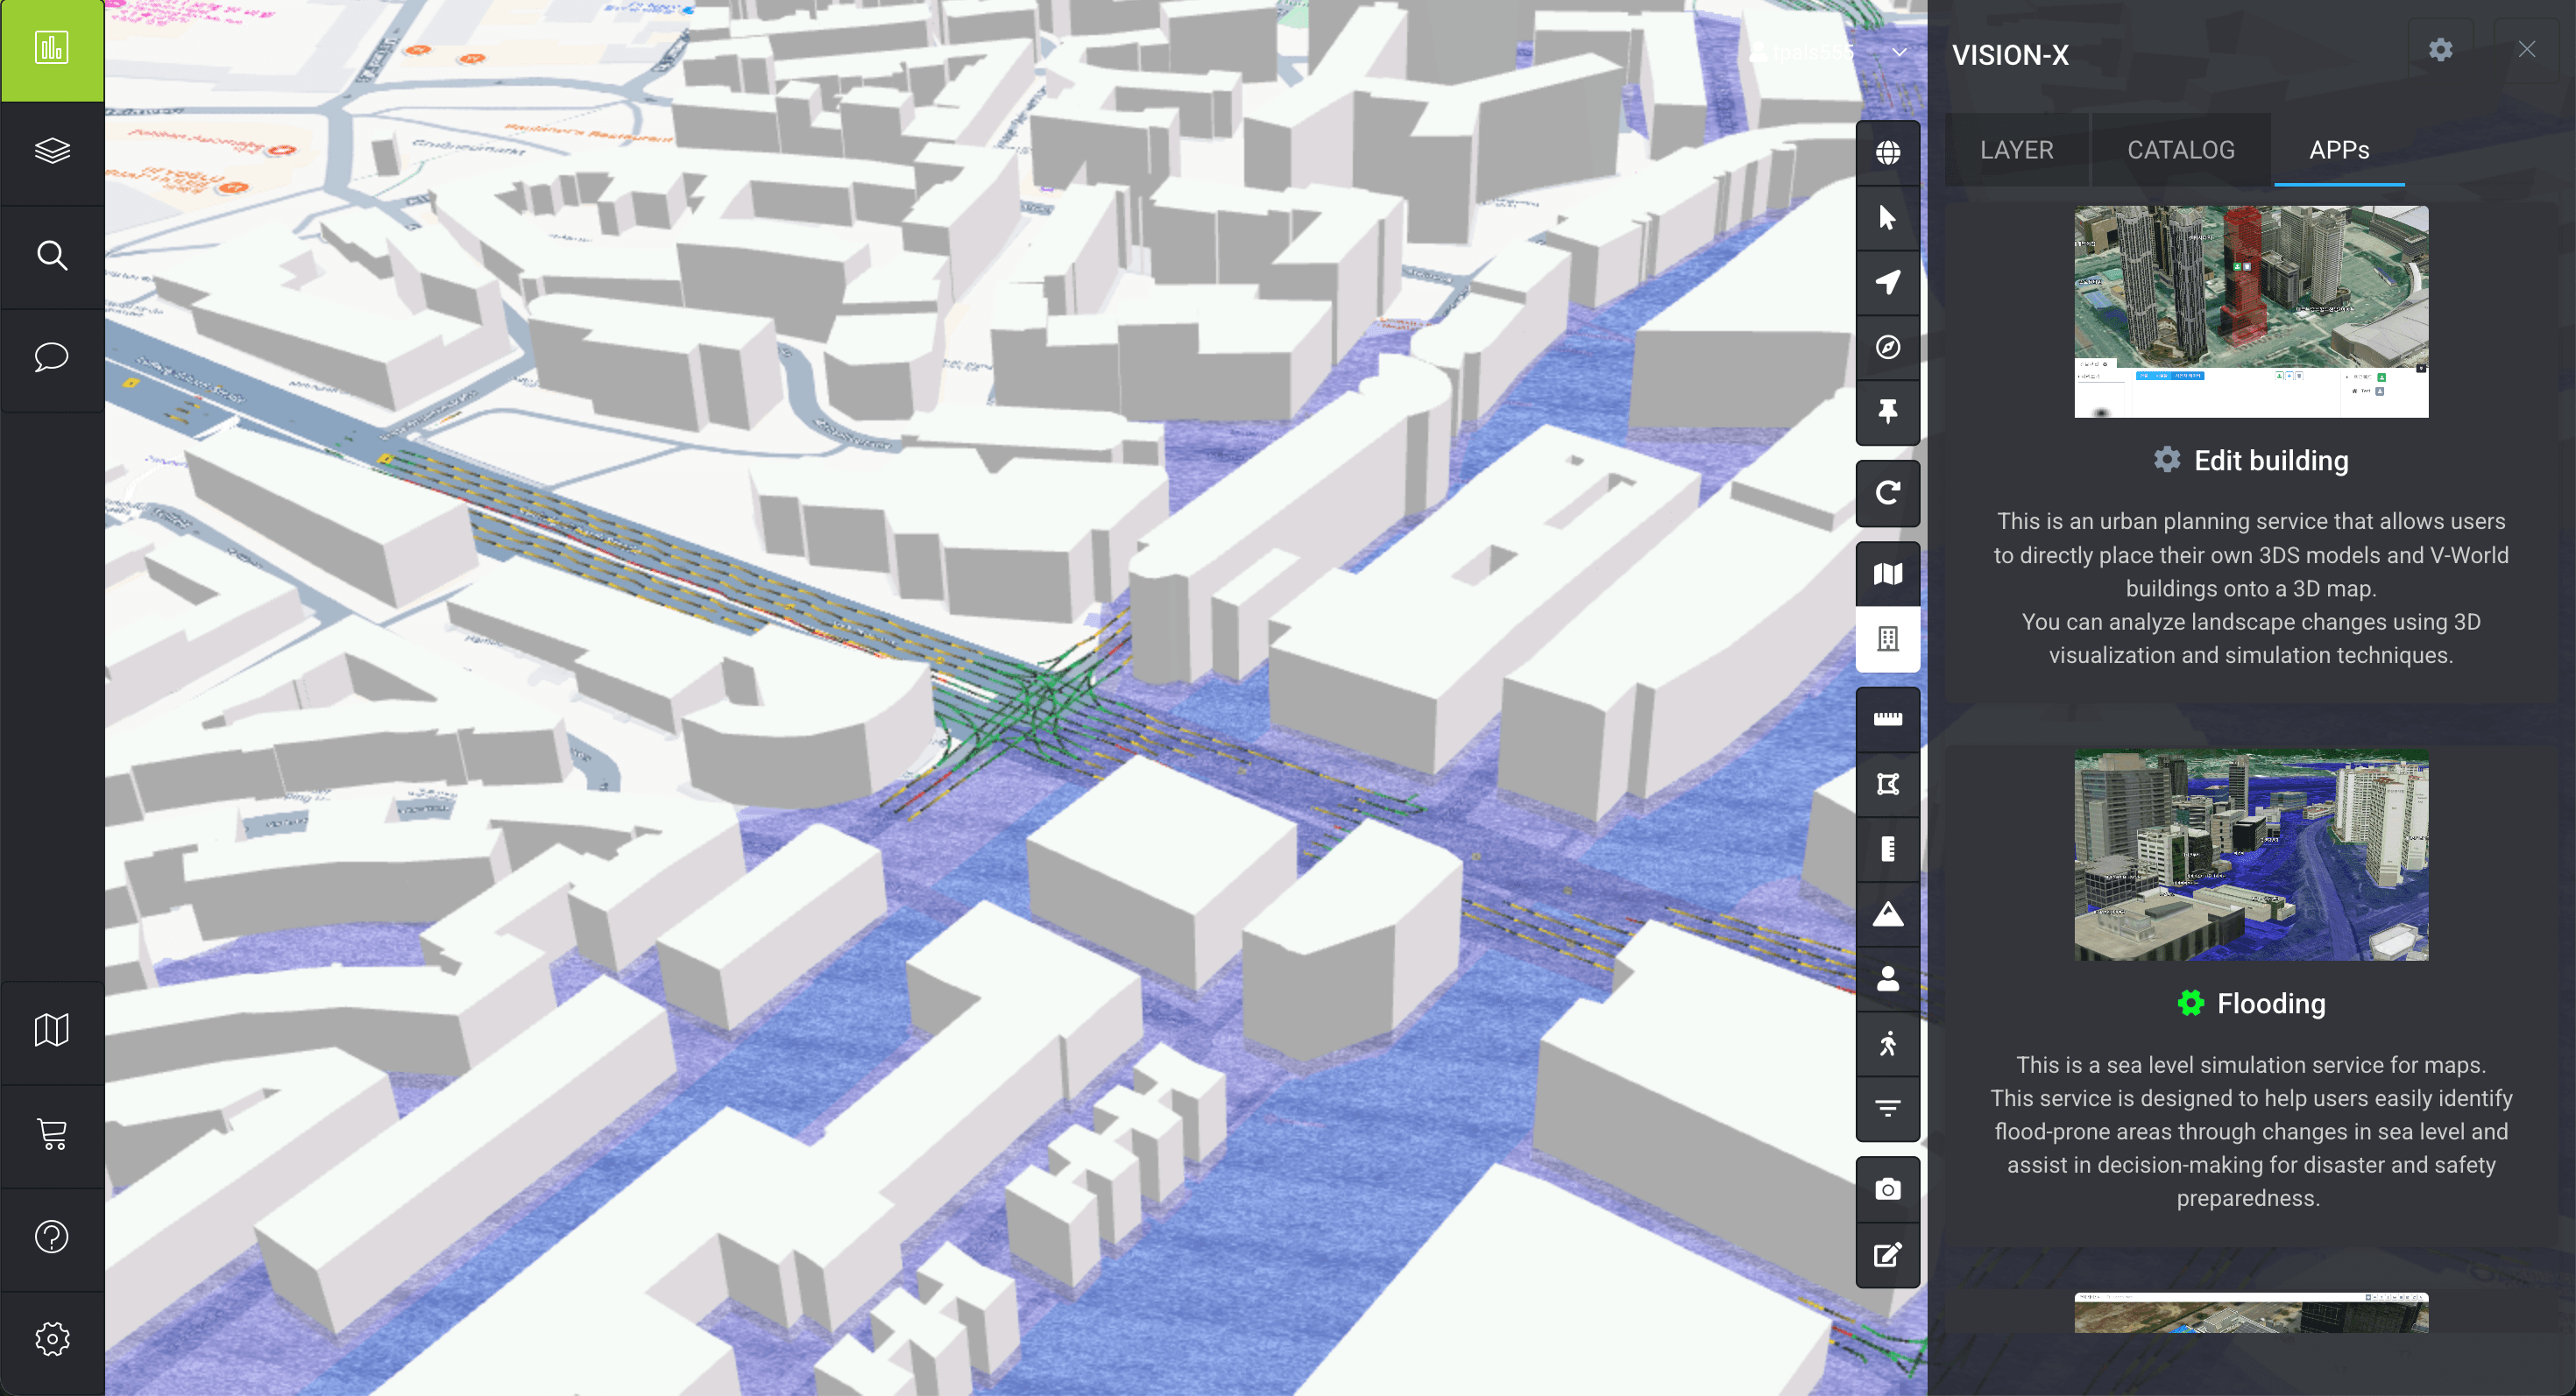Click the compass tool

[x=1888, y=348]
